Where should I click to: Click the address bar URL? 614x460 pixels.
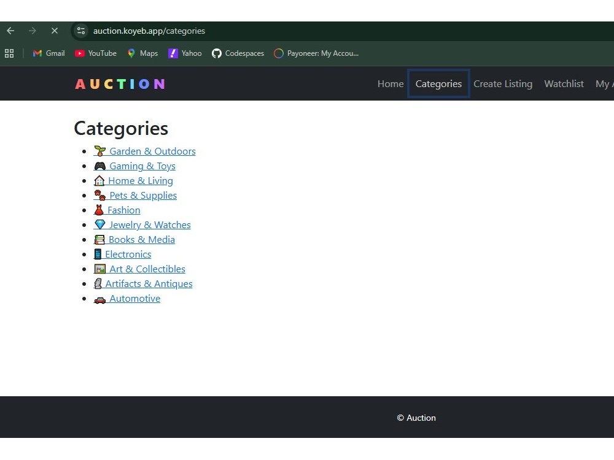(149, 31)
